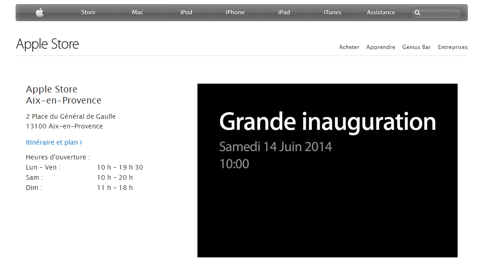The image size is (483, 268).
Task: Open the Acheter link
Action: click(349, 47)
